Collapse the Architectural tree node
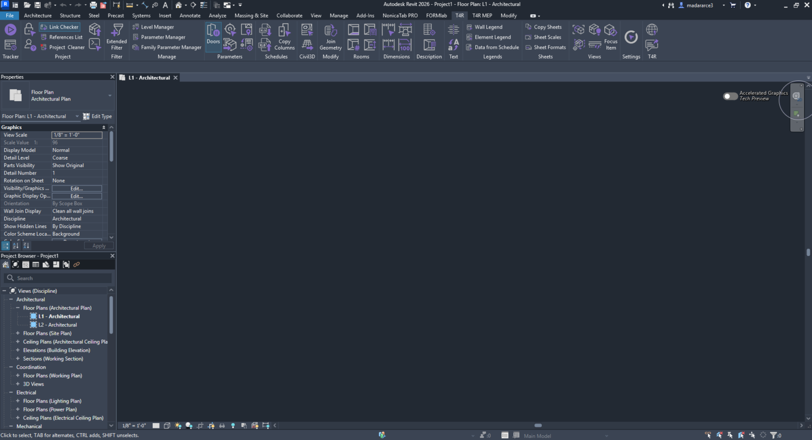 pyautogui.click(x=11, y=299)
